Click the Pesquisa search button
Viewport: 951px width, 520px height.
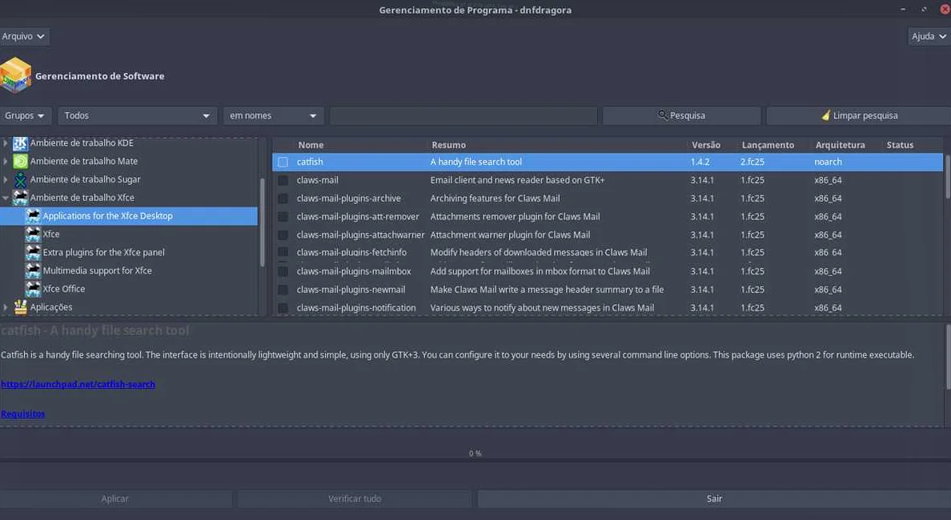click(682, 115)
